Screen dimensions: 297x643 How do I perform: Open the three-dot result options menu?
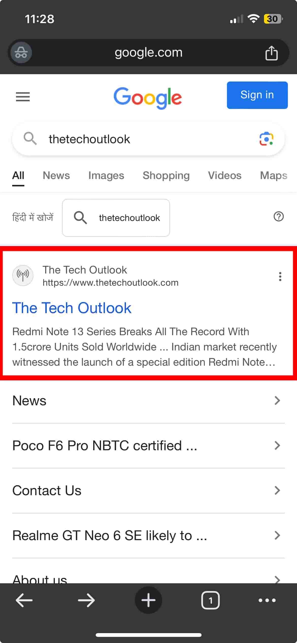click(x=280, y=276)
